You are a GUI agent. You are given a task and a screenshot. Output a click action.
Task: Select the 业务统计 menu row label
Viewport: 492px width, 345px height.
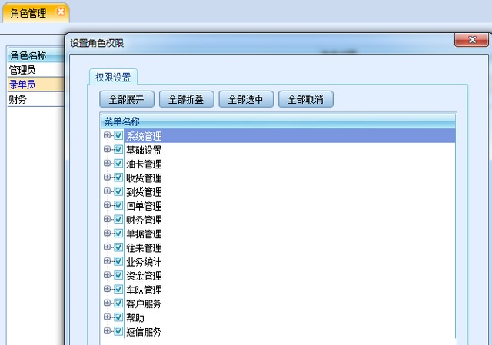coord(144,261)
